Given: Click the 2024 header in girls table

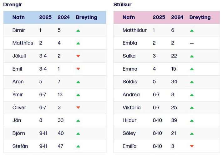Looking at the screenshot, I should pos(177,18).
